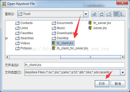130x92 pixels.
Task: Switch to details view
Action: point(122,14)
